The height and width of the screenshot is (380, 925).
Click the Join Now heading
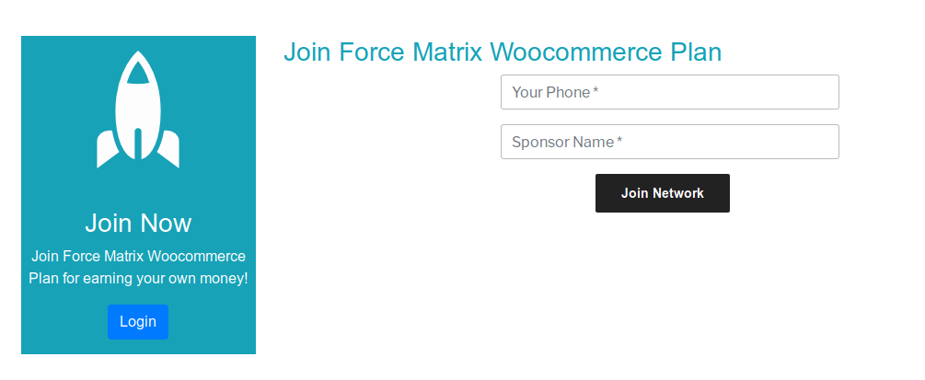click(138, 223)
